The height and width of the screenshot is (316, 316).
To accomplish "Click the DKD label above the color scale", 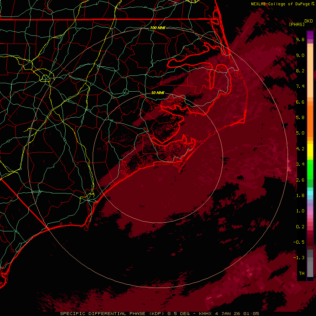I will tap(309, 21).
